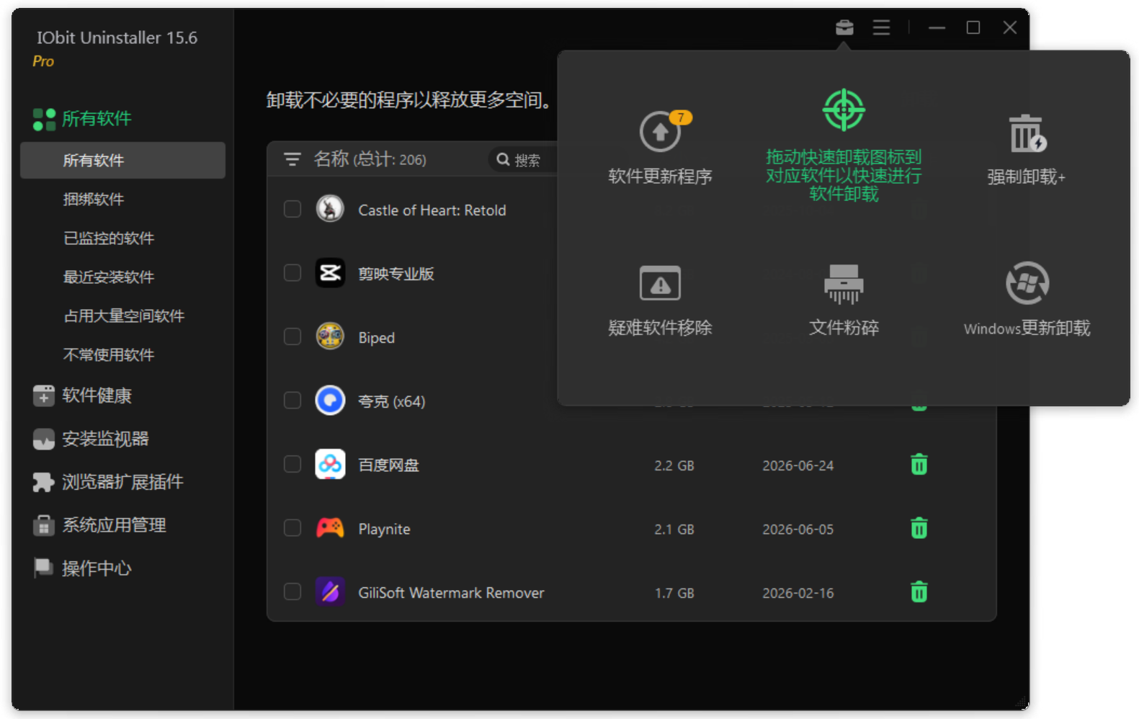Mark the 百度网盘 checkbox
1139x719 pixels.
coord(292,465)
